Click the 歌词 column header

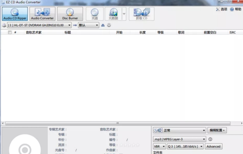[181, 32]
